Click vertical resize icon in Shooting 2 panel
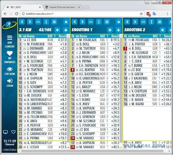Image resolution: width=173 pixels, height=155 pixels. [x=151, y=22]
